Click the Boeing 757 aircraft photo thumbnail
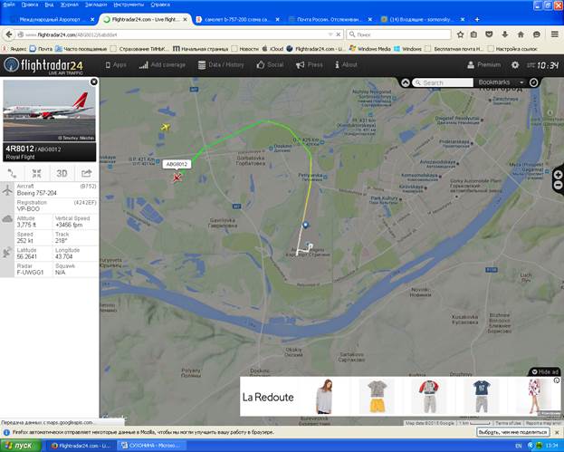 tap(49, 111)
